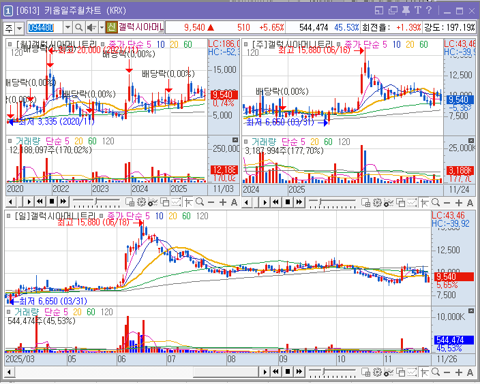This screenshot has height=384, width=480.
Task: Click the 60 MA label in weekly price header
Action: click(423, 45)
